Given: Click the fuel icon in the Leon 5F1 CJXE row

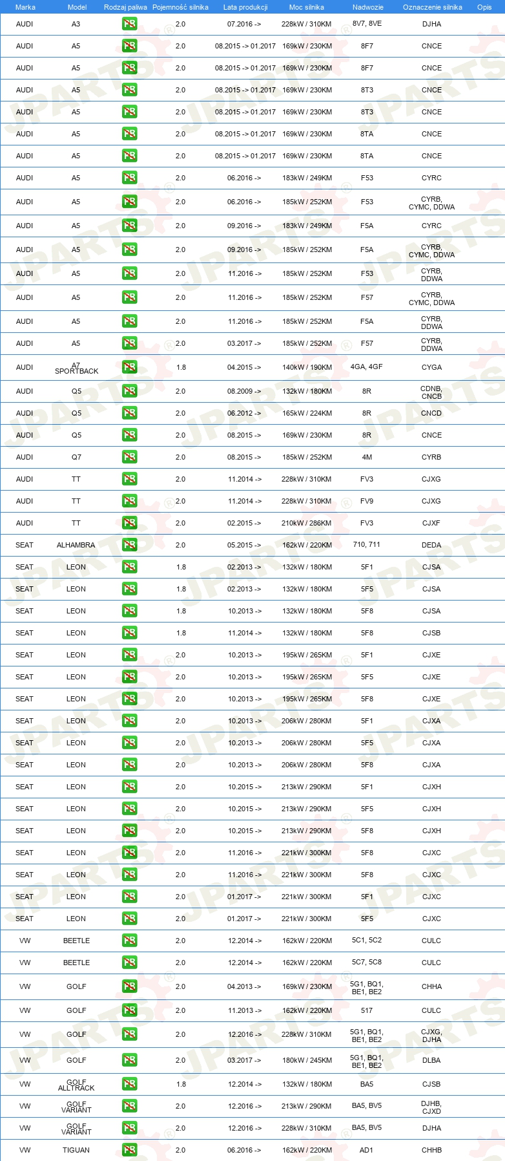Looking at the screenshot, I should (129, 655).
